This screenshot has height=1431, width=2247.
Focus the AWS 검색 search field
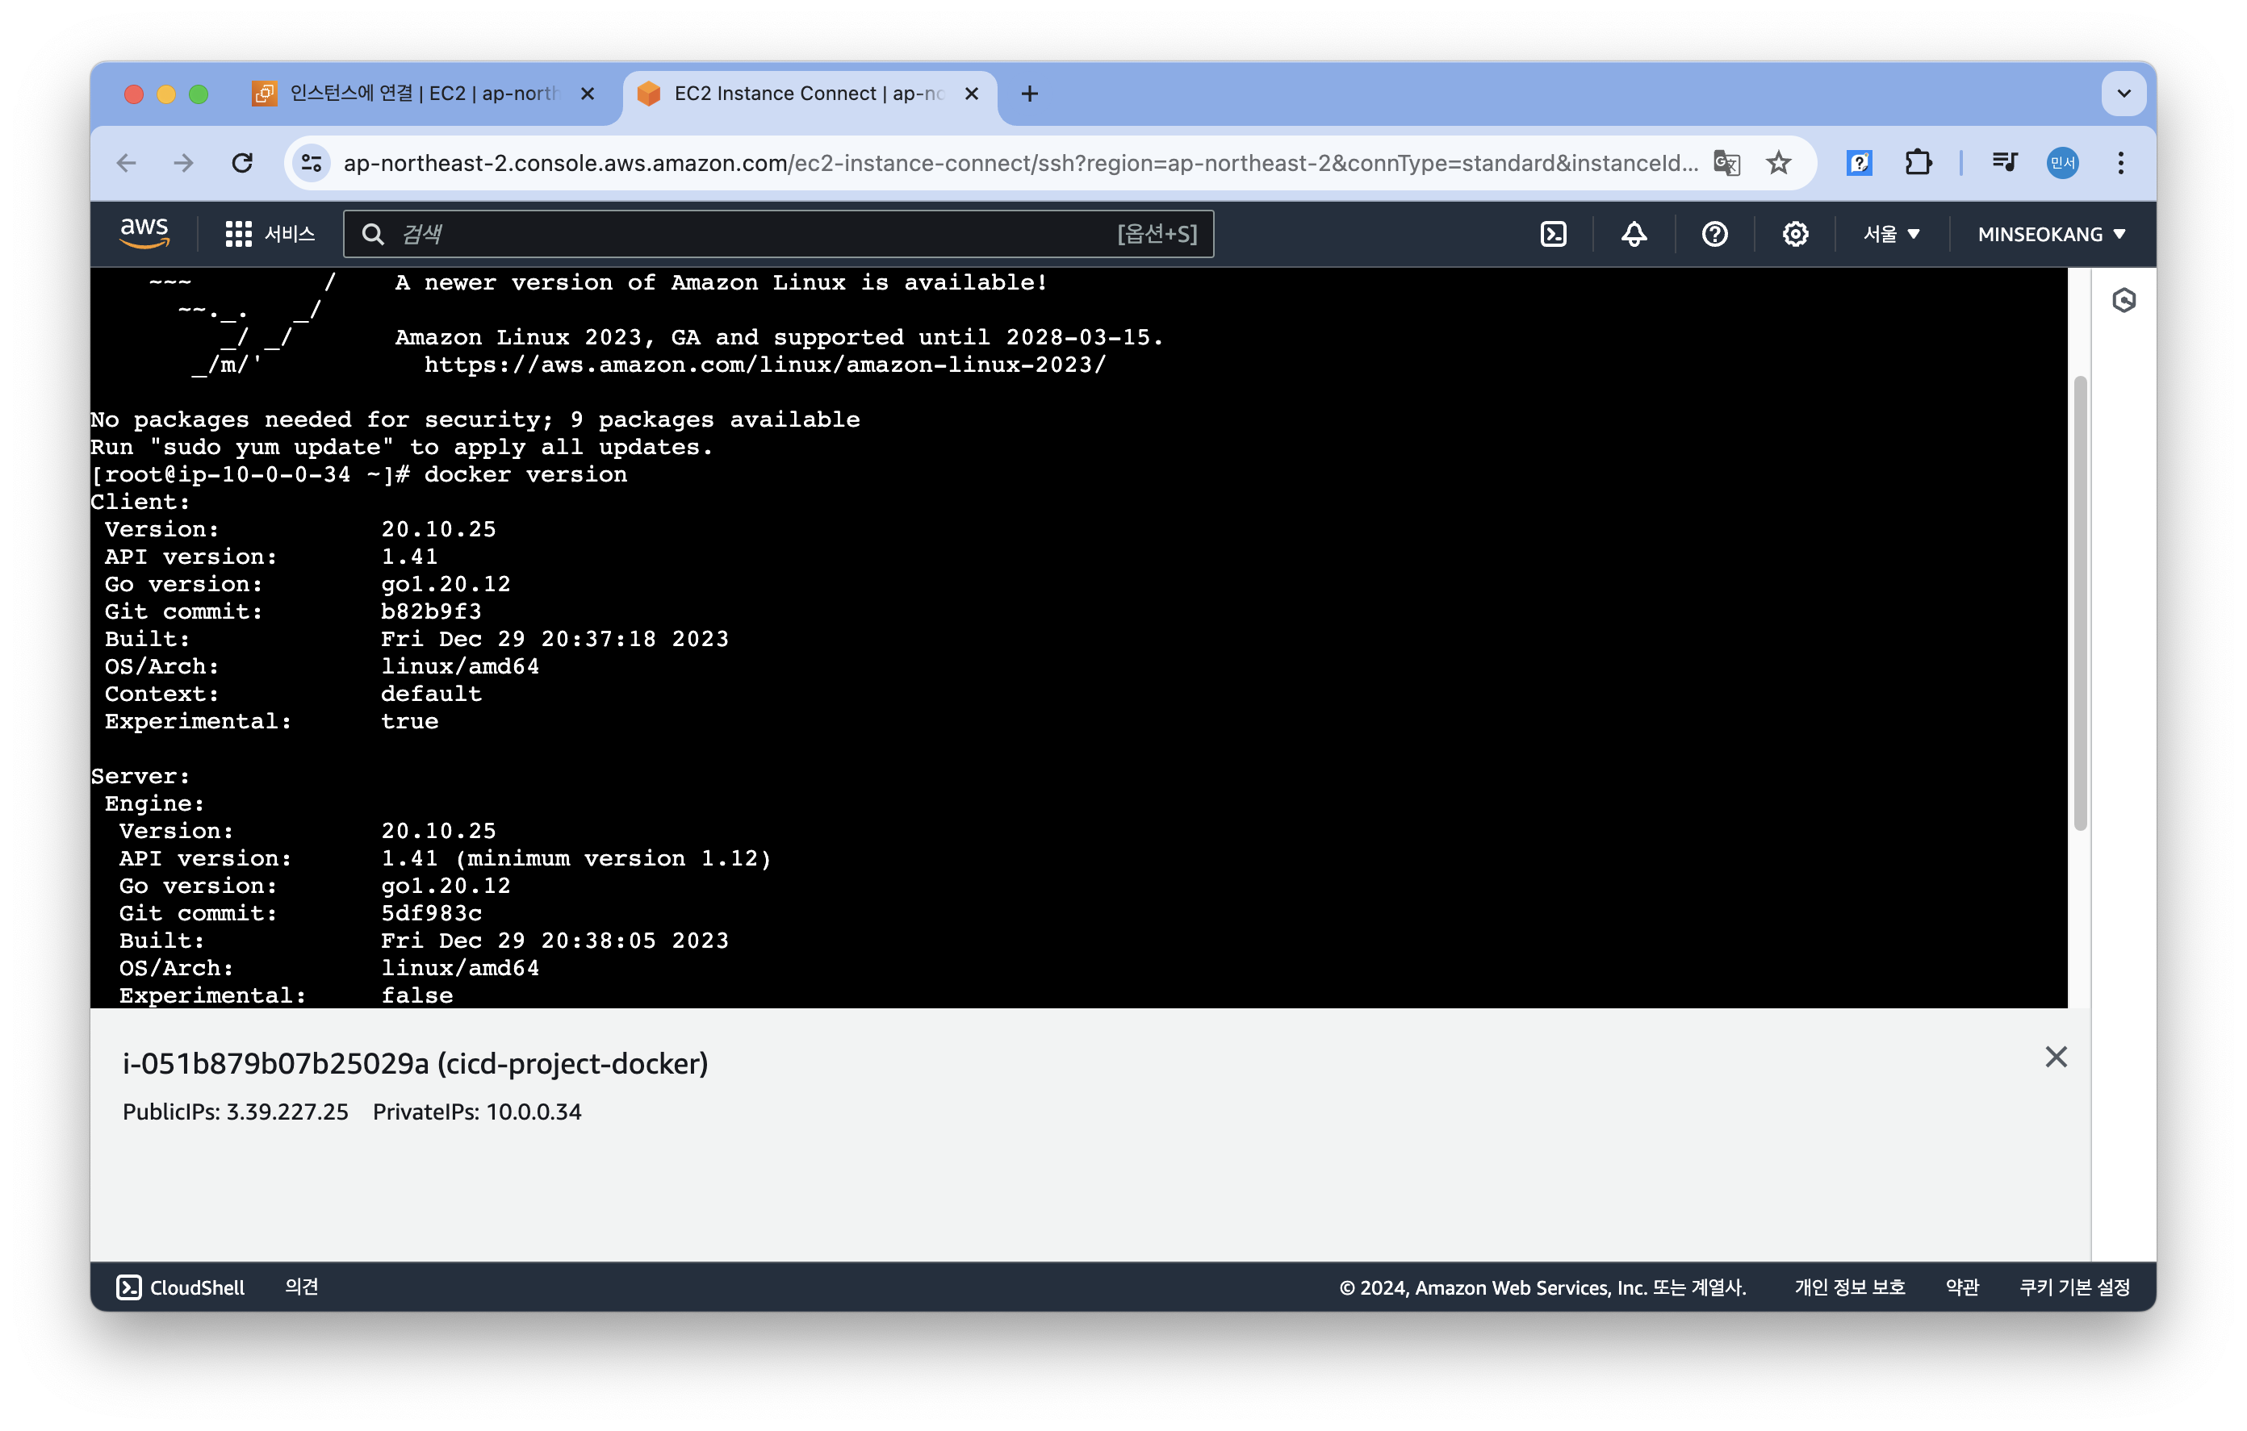(755, 234)
